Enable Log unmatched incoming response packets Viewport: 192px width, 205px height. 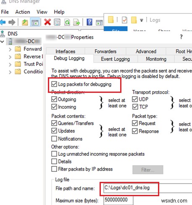click(54, 154)
